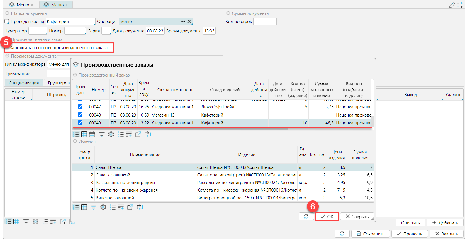Open grid settings gear under the Изделия table
The image size is (465, 239).
point(103,207)
